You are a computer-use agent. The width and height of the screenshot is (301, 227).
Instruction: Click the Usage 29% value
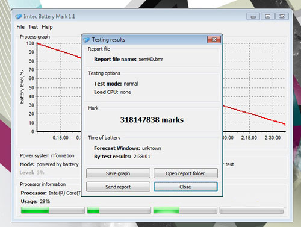click(45, 201)
